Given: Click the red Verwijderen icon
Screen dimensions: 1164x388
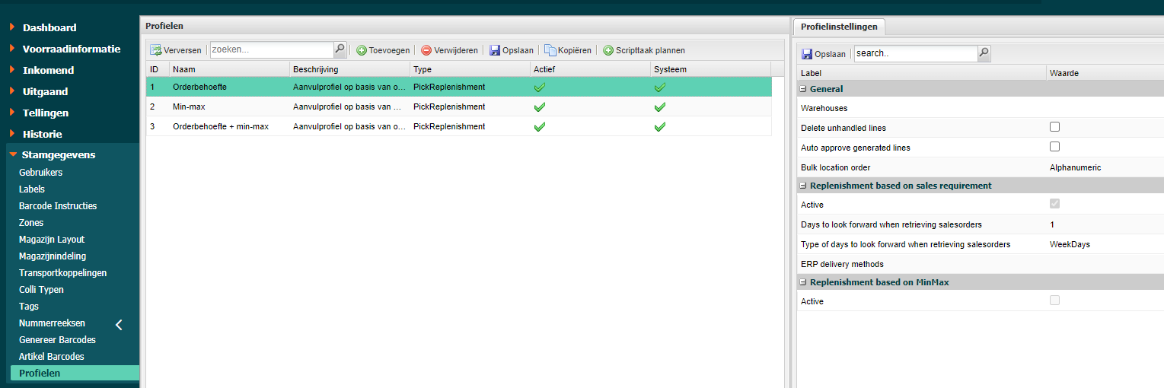Looking at the screenshot, I should [426, 50].
